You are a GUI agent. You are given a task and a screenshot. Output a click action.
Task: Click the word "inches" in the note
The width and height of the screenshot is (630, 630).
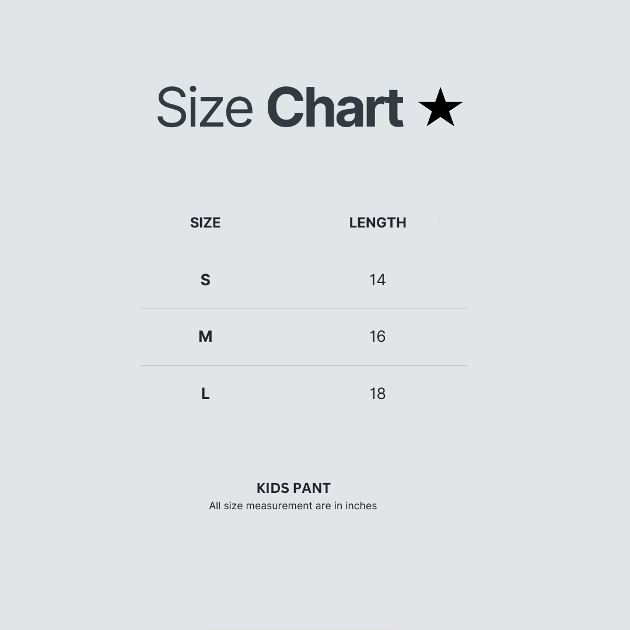click(361, 506)
